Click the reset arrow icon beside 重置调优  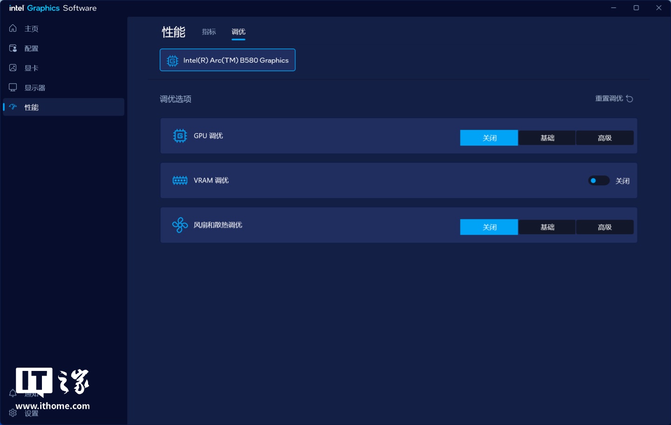[x=630, y=98]
